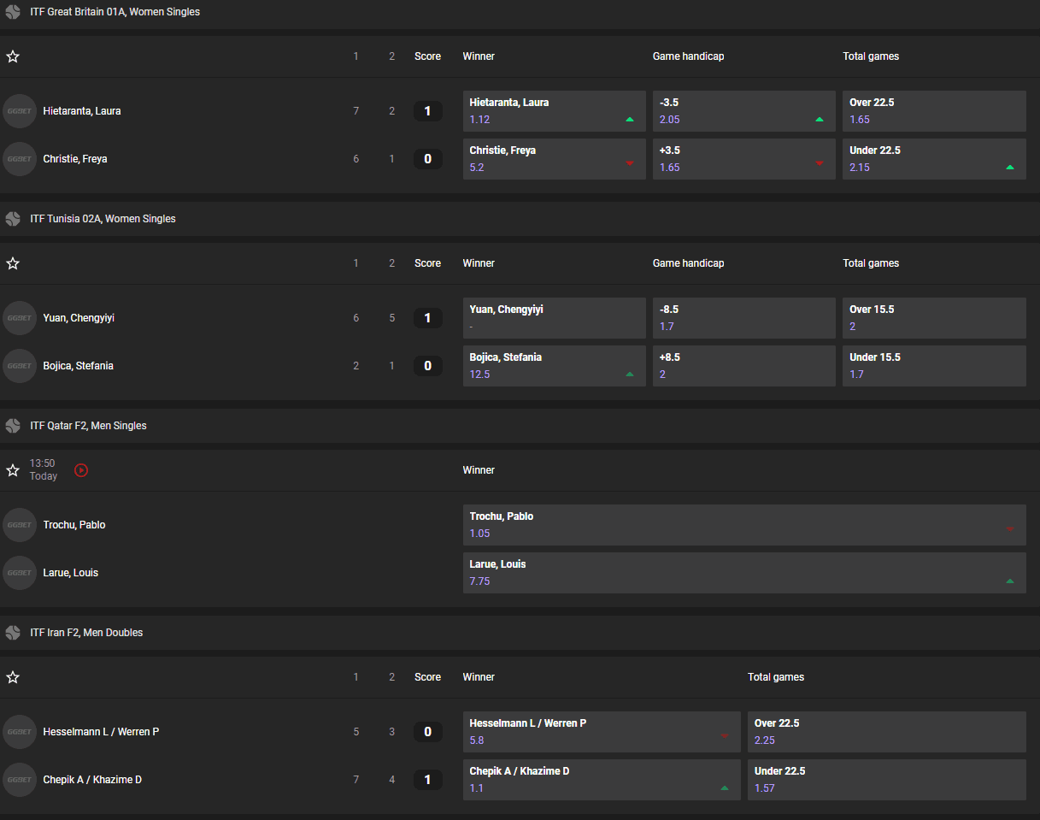Bet on Chepik A / Khazime D at 1.1
Viewport: 1040px width, 820px height.
[x=602, y=780]
